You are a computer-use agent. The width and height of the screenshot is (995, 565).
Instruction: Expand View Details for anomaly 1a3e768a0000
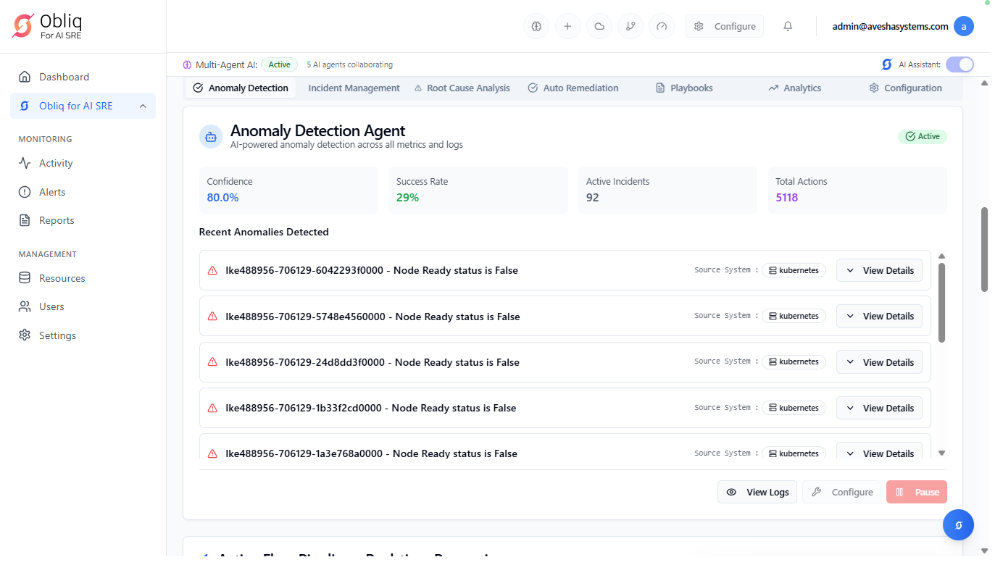pos(880,451)
